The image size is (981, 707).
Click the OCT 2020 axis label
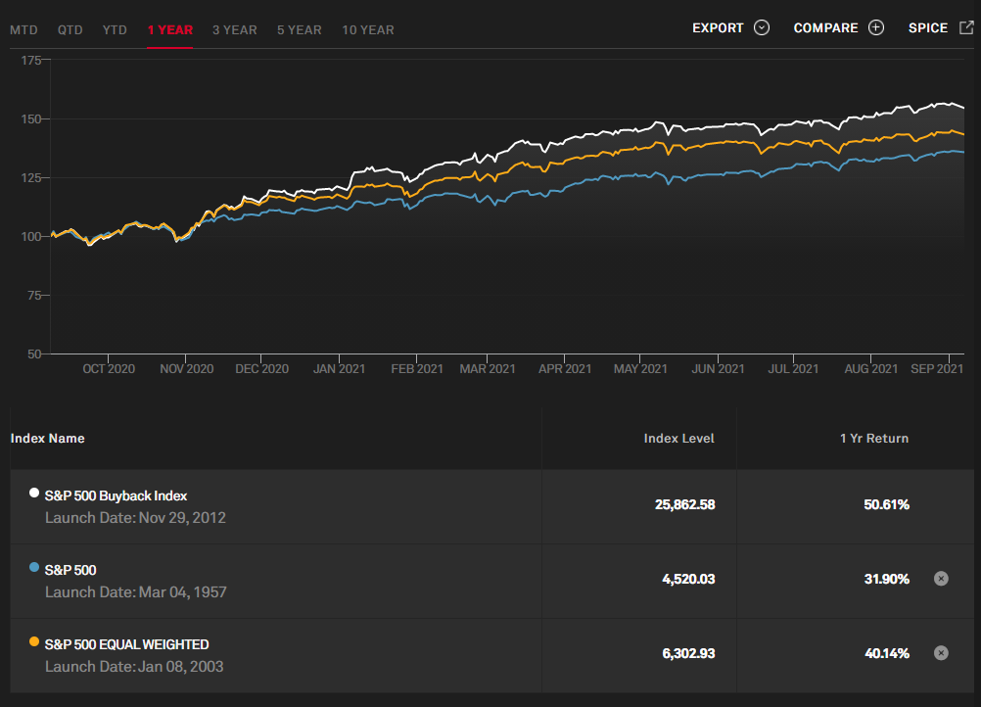[109, 369]
